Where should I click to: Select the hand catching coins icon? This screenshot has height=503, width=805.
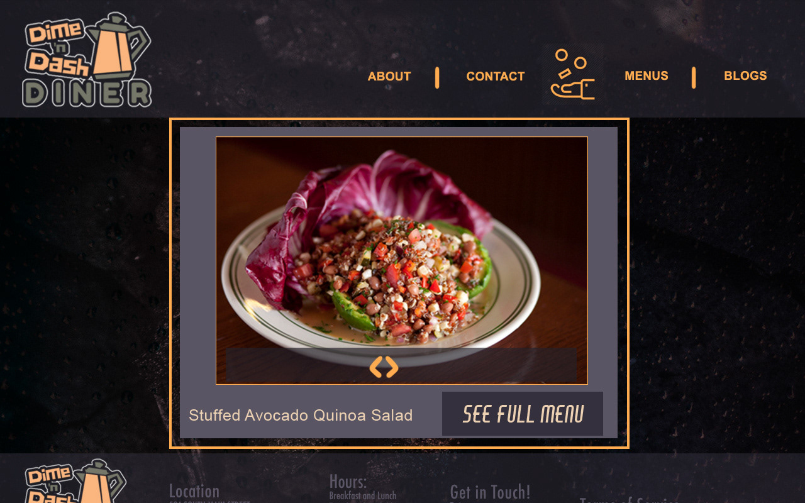click(572, 75)
